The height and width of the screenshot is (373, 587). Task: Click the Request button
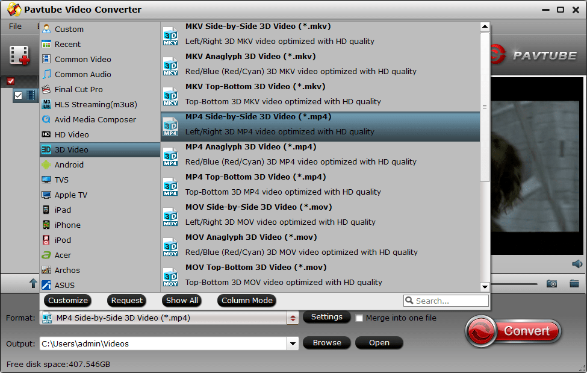tap(126, 300)
